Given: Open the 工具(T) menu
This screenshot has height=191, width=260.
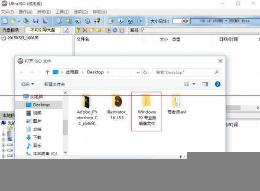Looking at the screenshot, I should coord(62,12).
